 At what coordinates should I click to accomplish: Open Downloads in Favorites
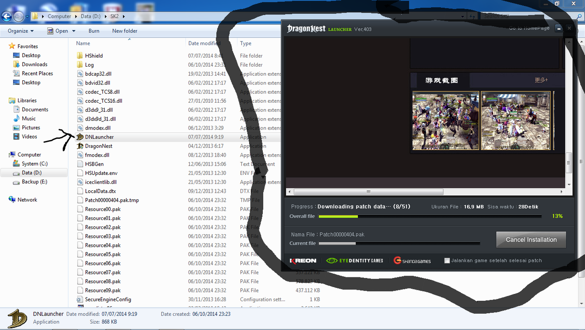[x=34, y=64]
